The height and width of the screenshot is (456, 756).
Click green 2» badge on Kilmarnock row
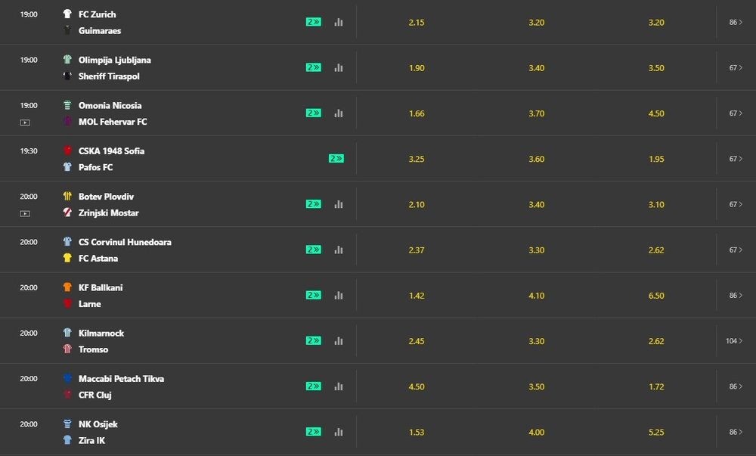(x=313, y=340)
